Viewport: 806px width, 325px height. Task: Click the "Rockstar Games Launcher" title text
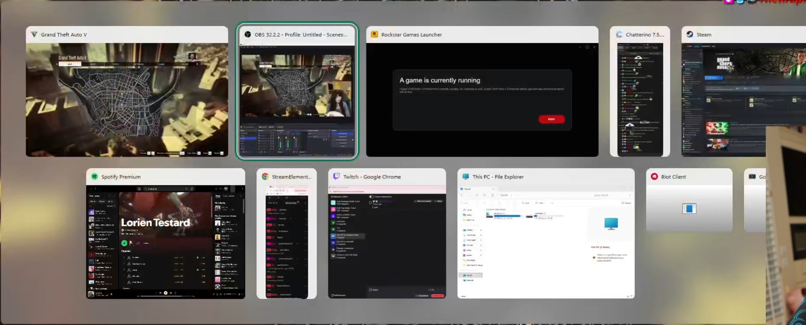(411, 35)
